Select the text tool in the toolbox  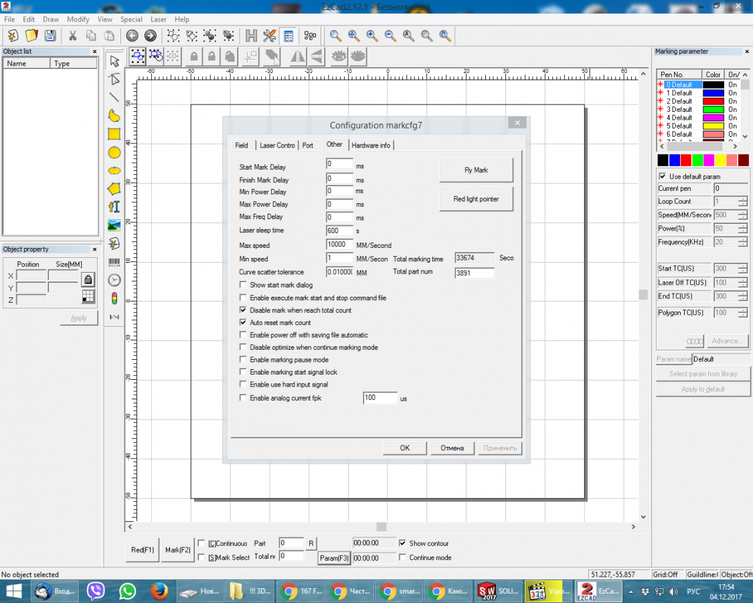tap(114, 207)
